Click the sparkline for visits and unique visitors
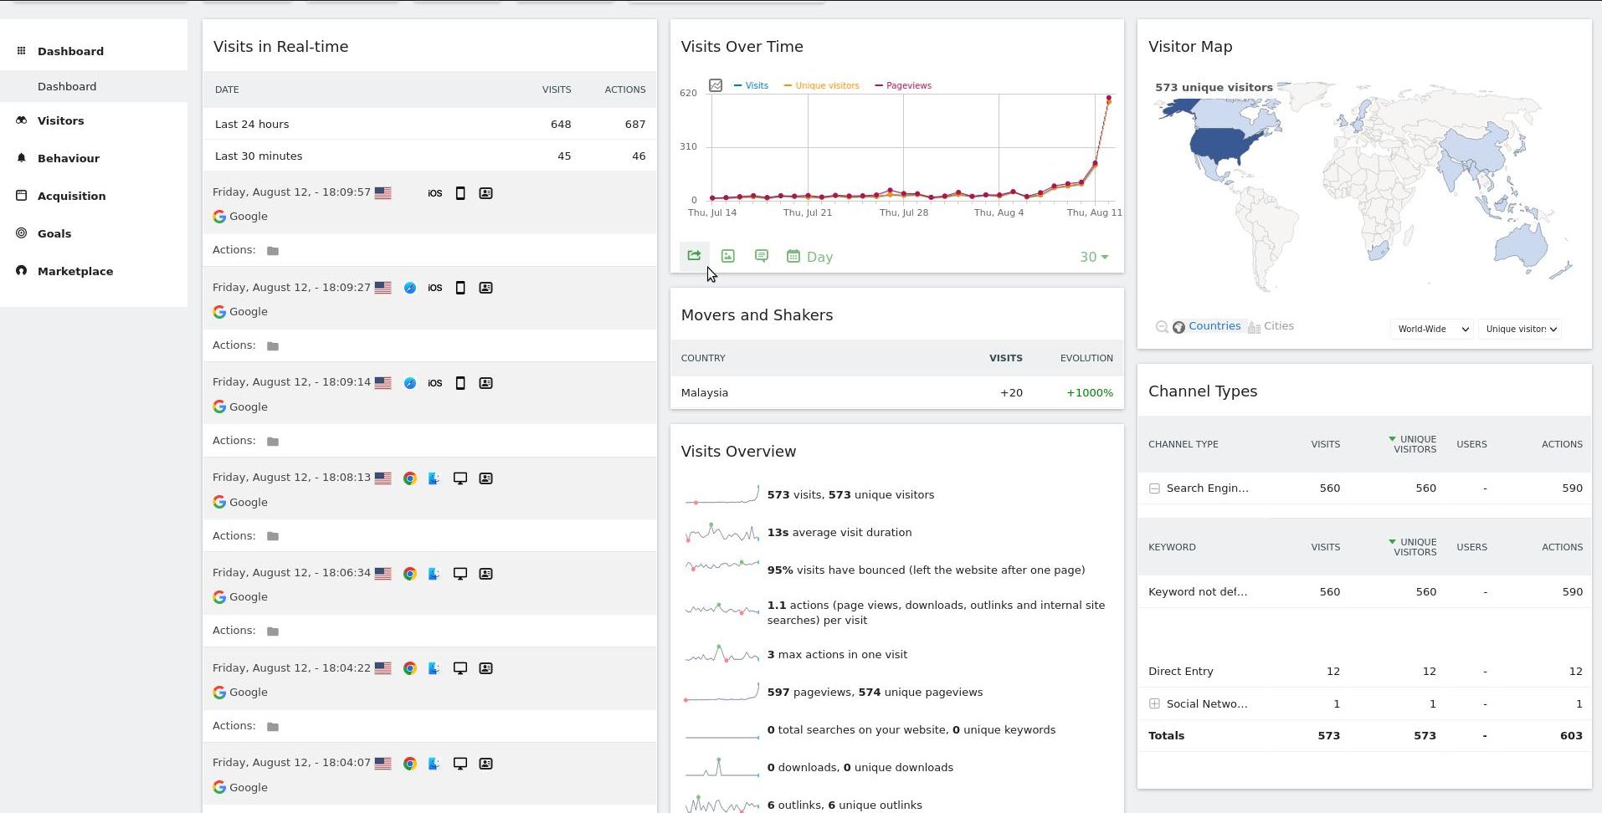 click(722, 494)
